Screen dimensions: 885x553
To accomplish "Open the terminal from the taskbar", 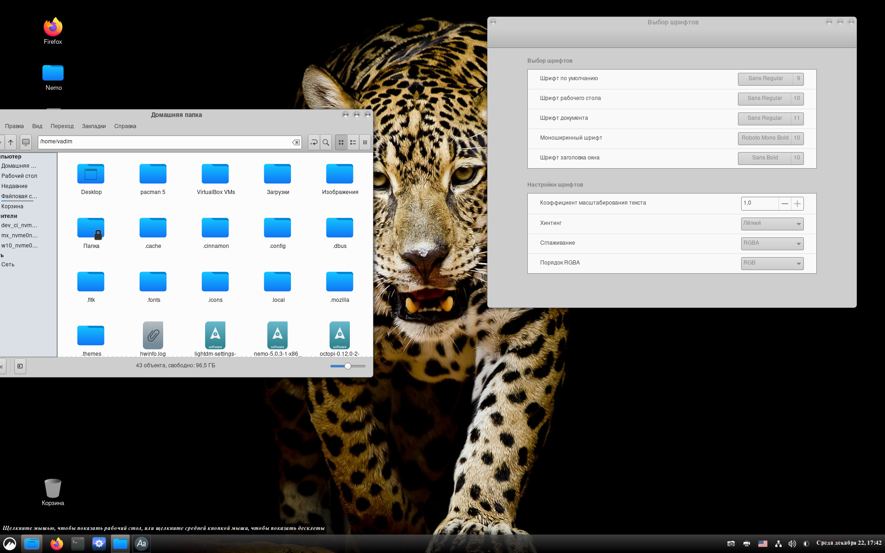I will 78,544.
